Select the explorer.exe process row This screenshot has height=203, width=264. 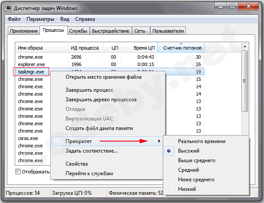pos(110,64)
